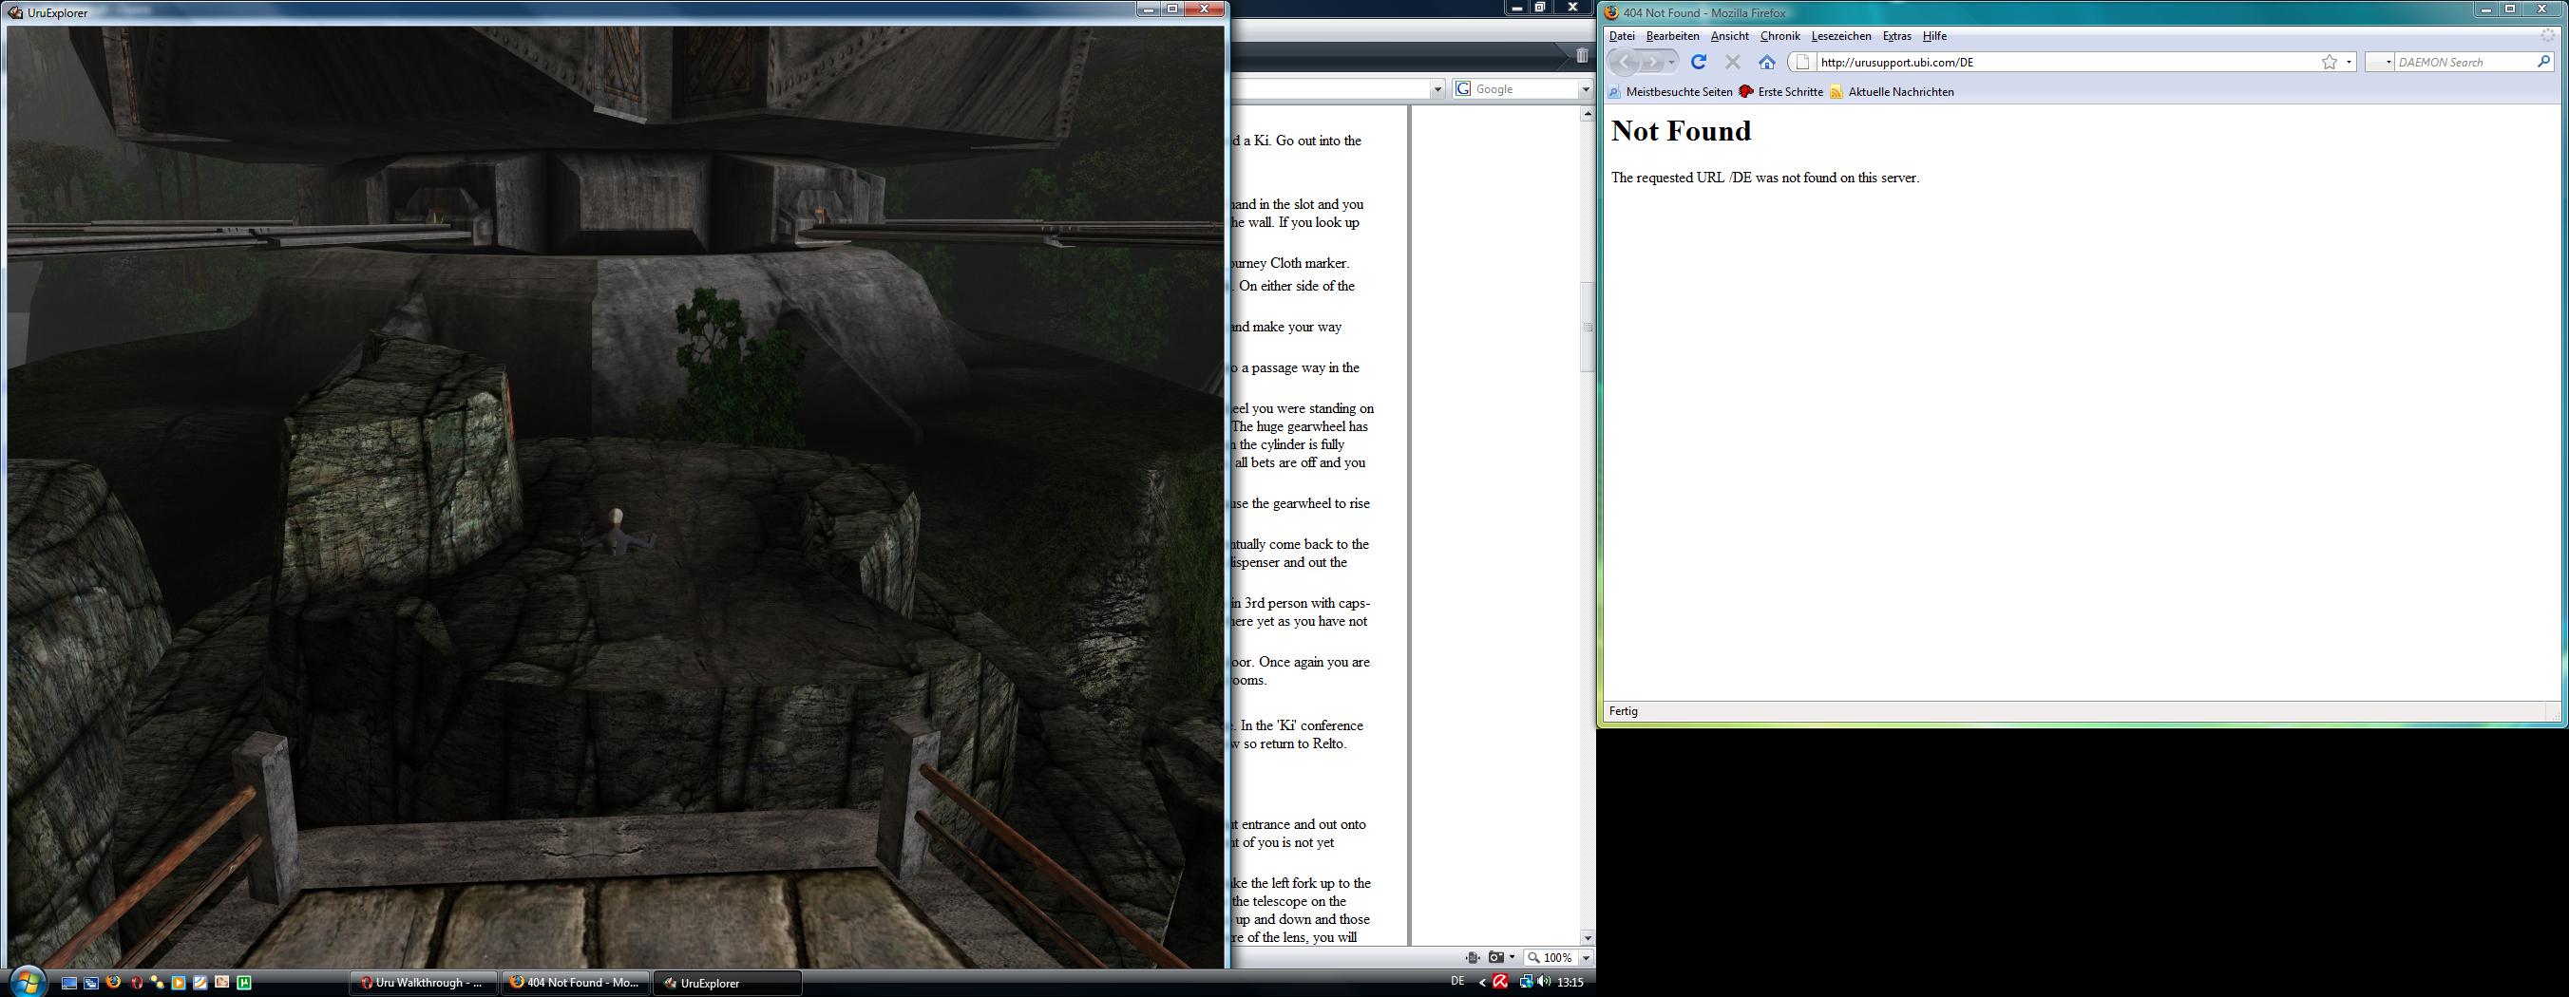Open the DAEMON Search engine selector
2569x997 pixels.
pos(2380,62)
